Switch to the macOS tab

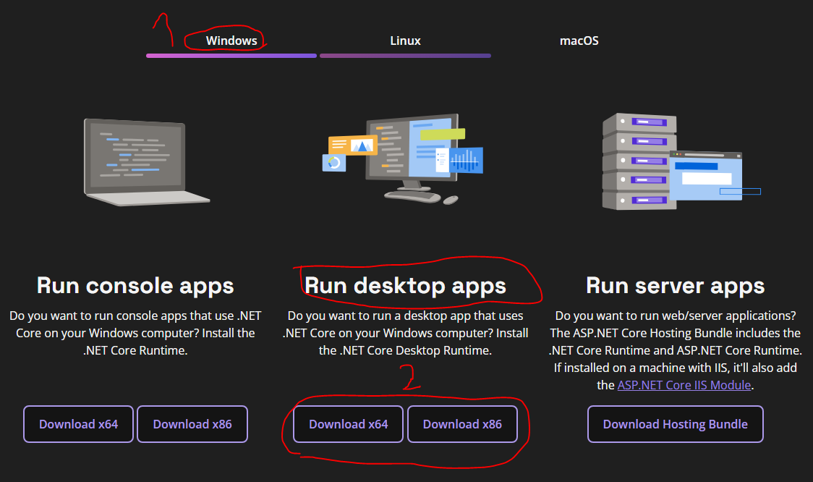(x=579, y=41)
